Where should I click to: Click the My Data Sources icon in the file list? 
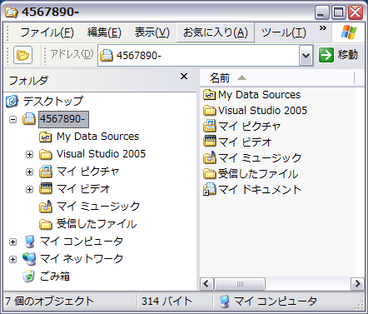click(210, 95)
